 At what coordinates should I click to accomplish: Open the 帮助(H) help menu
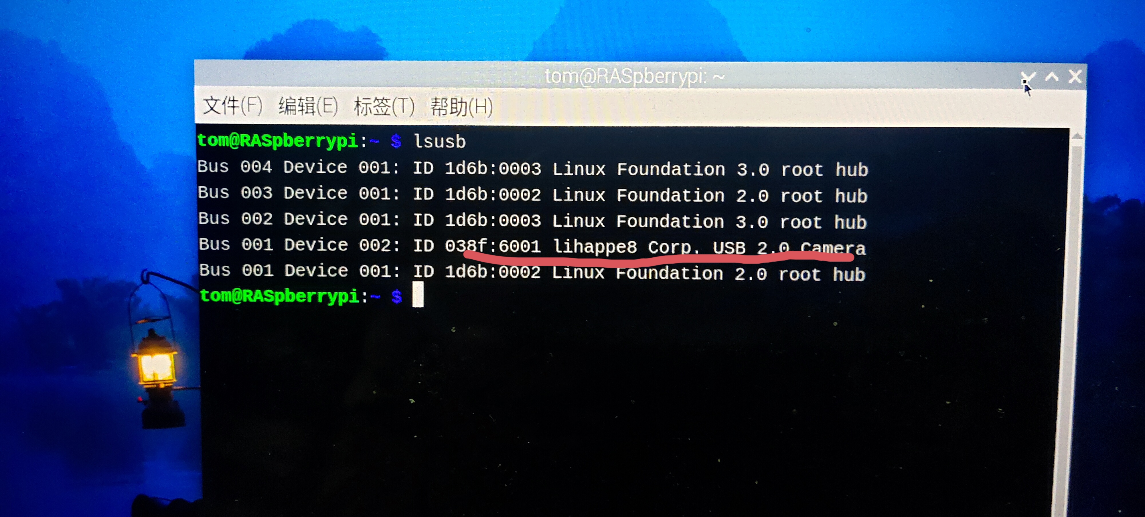pyautogui.click(x=461, y=108)
